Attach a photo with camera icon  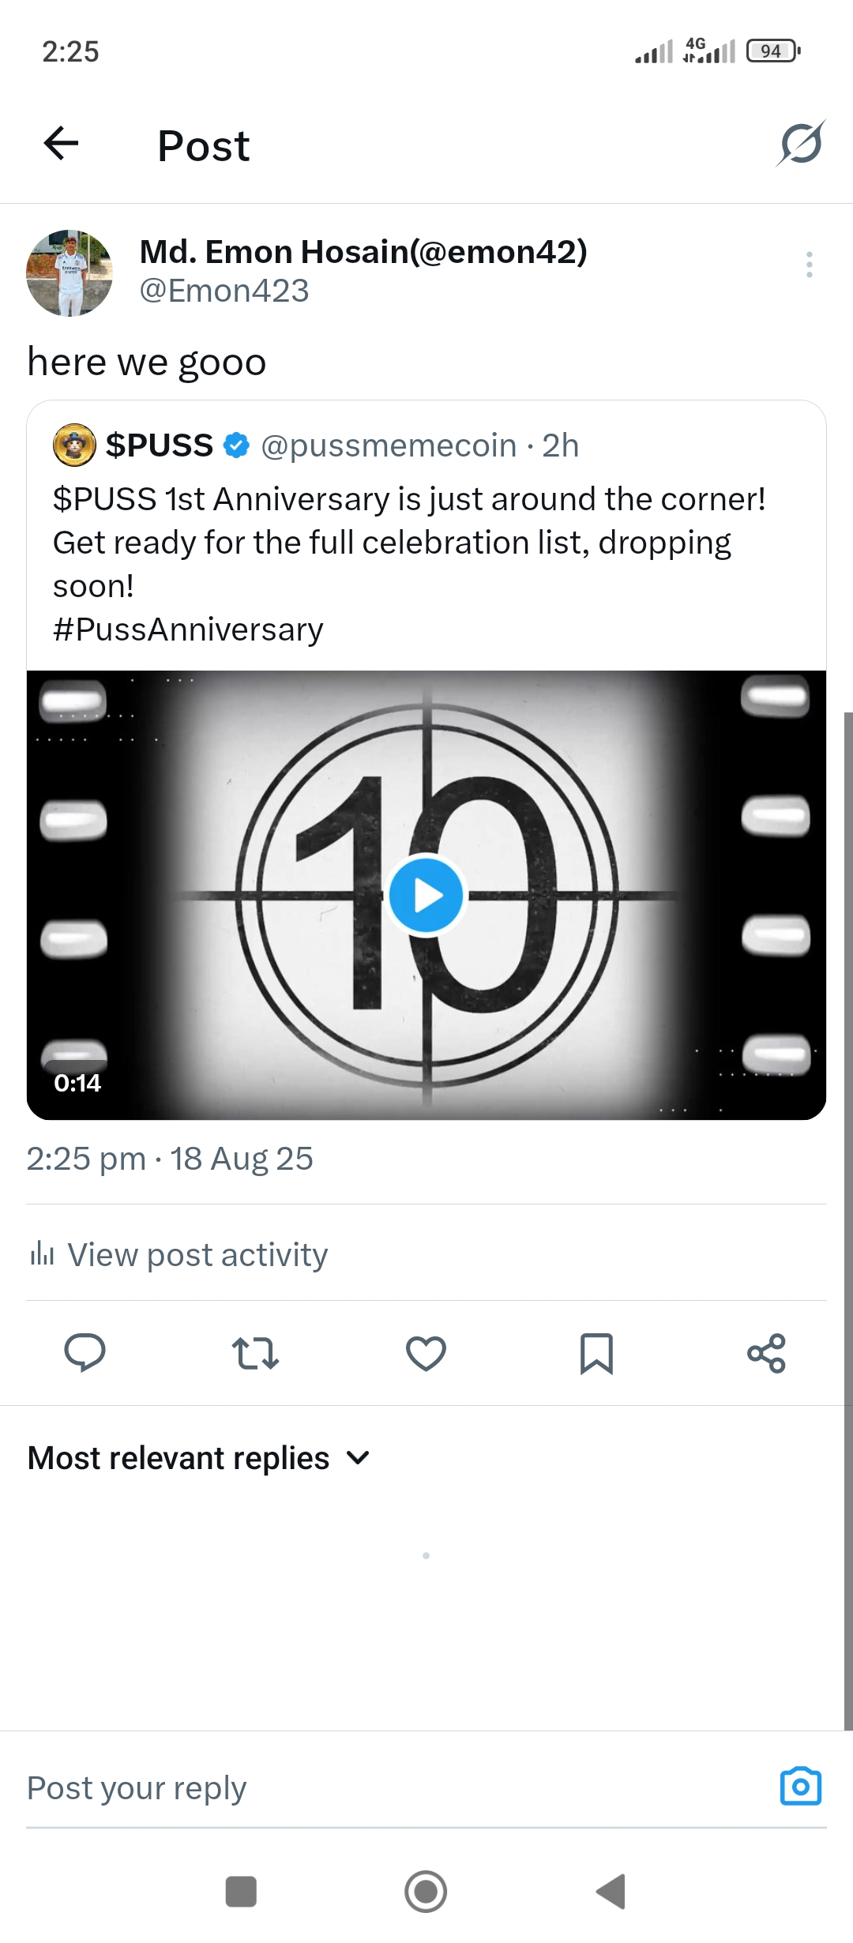[801, 1787]
